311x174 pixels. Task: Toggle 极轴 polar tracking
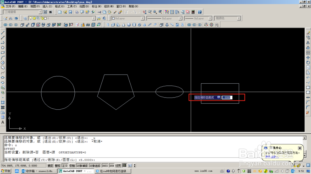(72, 166)
